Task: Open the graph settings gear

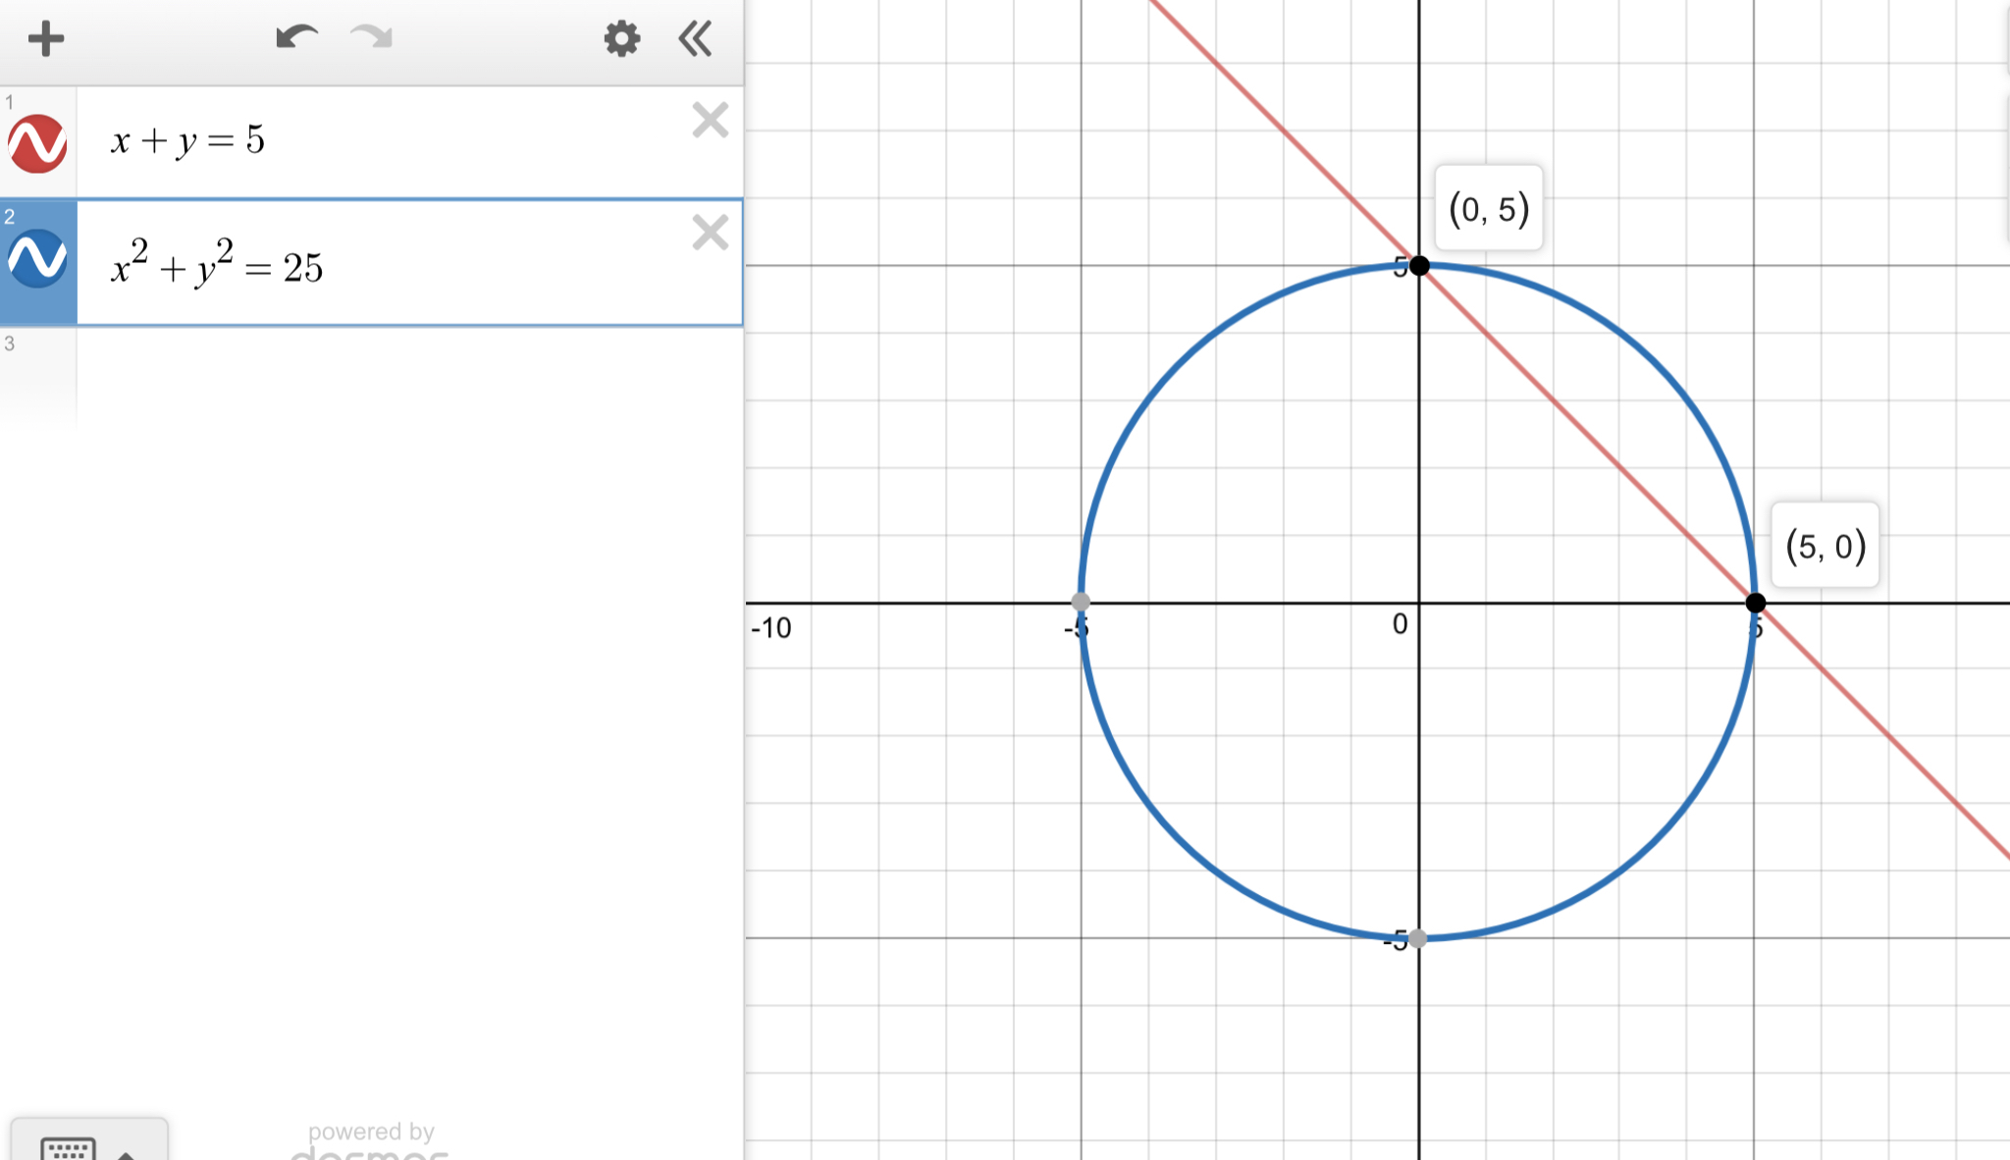Action: [621, 39]
